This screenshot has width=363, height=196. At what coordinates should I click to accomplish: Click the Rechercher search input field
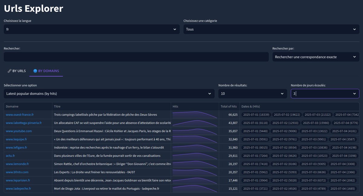click(136, 57)
